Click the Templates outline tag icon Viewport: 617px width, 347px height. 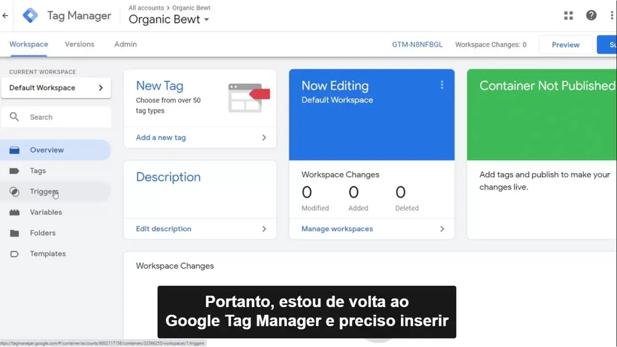14,254
